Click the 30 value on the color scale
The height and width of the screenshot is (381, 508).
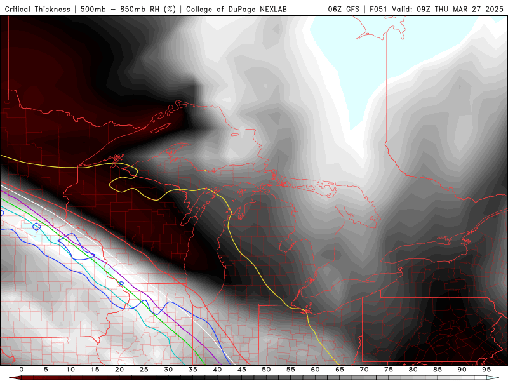pos(168,370)
